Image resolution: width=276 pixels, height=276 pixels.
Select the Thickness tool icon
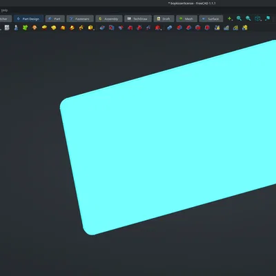coord(207,28)
